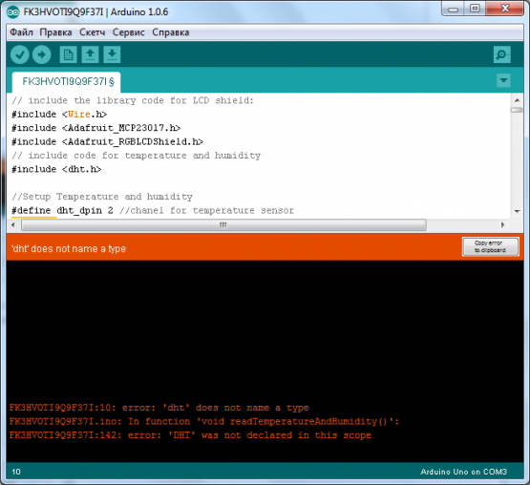Open the Файл menu

tap(21, 32)
